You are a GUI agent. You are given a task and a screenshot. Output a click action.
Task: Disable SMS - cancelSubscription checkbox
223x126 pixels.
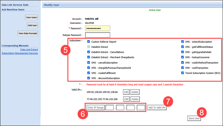[89, 63]
